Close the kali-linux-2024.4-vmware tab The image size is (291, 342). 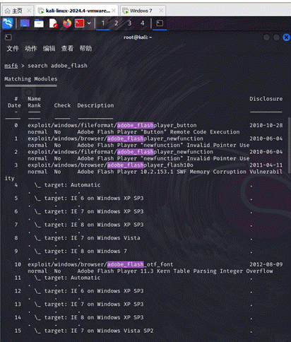(114, 11)
